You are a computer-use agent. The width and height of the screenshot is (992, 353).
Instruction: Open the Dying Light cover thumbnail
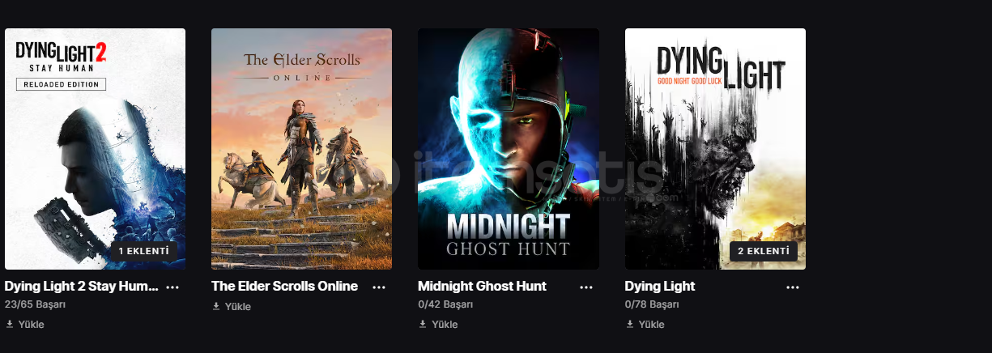[x=715, y=149]
